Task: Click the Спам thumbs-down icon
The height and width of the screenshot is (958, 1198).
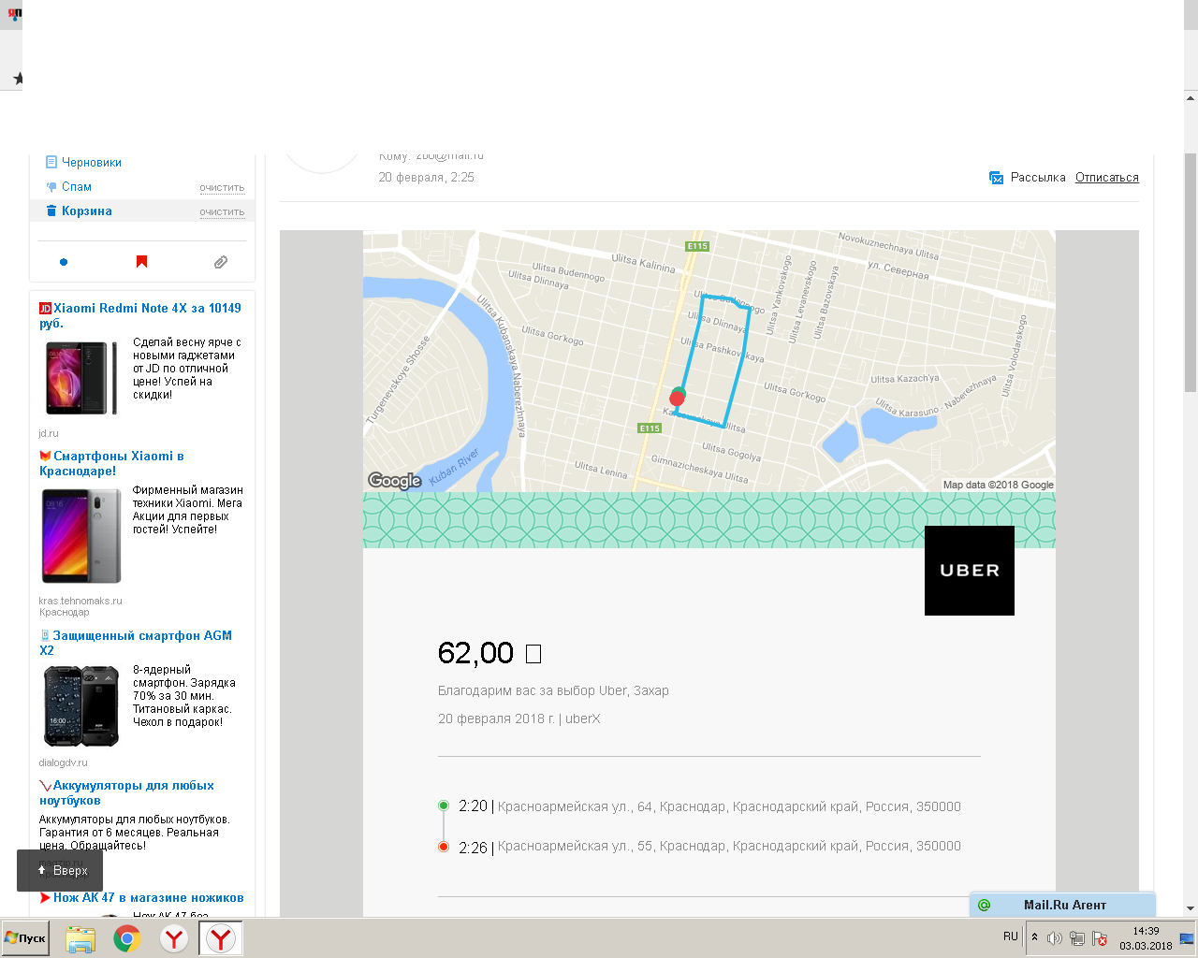Action: [x=51, y=186]
